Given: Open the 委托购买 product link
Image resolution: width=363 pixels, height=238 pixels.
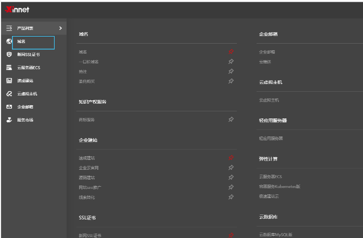Looking at the screenshot, I should coord(87,81).
